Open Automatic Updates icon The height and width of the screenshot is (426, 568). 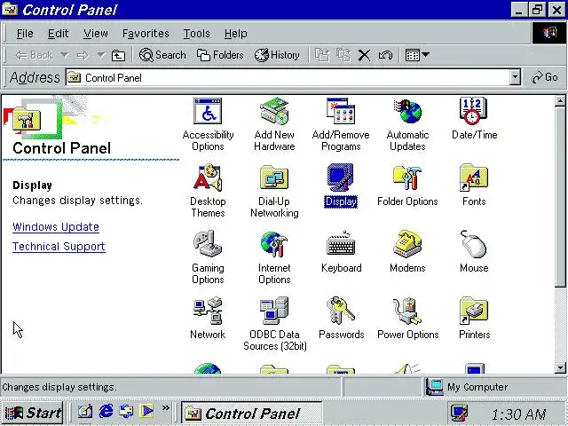tap(407, 124)
